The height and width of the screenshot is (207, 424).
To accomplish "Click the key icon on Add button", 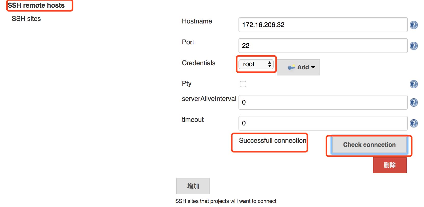I will pyautogui.click(x=291, y=67).
